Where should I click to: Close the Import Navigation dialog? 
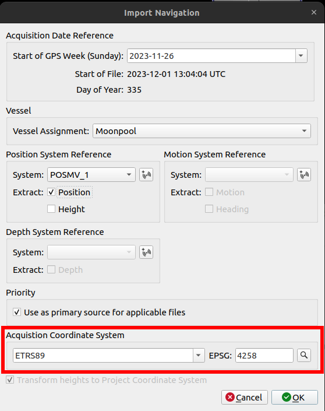point(314,12)
